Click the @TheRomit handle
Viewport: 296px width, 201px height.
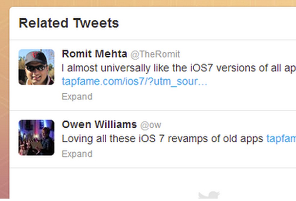point(155,55)
